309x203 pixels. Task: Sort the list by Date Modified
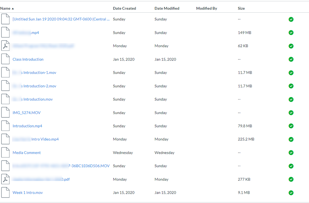[167, 8]
